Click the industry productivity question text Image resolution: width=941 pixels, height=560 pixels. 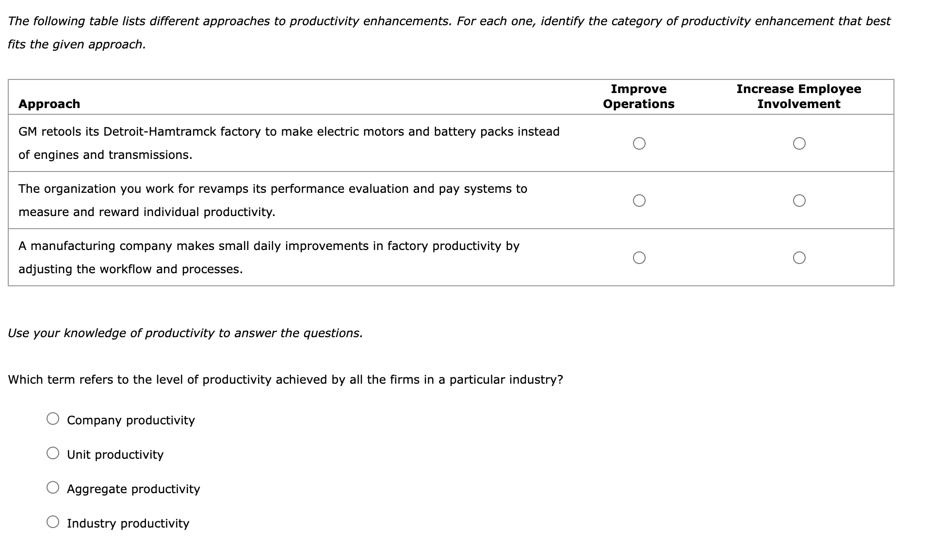pos(285,380)
